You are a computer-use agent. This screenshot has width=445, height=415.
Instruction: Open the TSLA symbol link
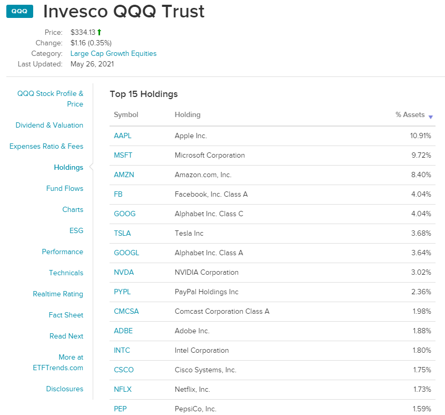[122, 233]
